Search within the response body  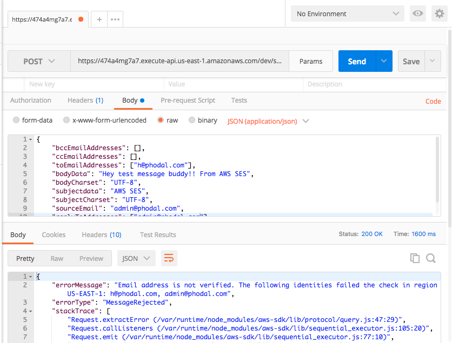pyautogui.click(x=431, y=258)
